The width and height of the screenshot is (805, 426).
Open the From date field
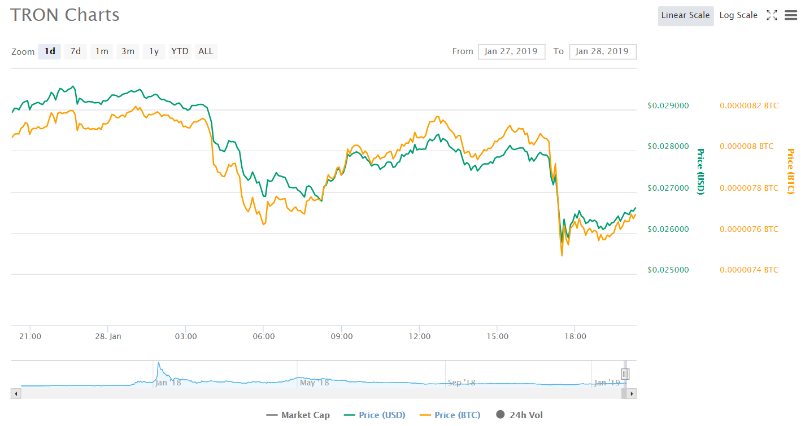(x=511, y=51)
